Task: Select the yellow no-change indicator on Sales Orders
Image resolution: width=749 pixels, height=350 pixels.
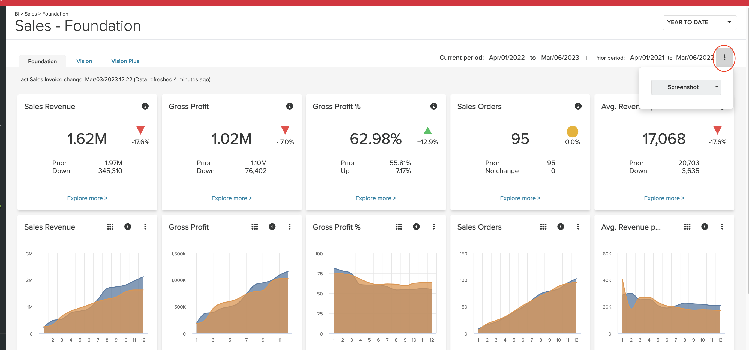Action: click(573, 132)
